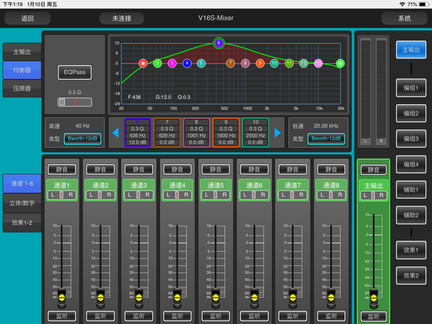The height and width of the screenshot is (324, 432).
Task: Select green EQ band node 2
Action: pyautogui.click(x=158, y=64)
